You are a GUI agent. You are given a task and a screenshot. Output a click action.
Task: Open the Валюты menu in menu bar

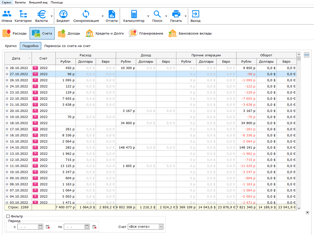tap(20, 2)
